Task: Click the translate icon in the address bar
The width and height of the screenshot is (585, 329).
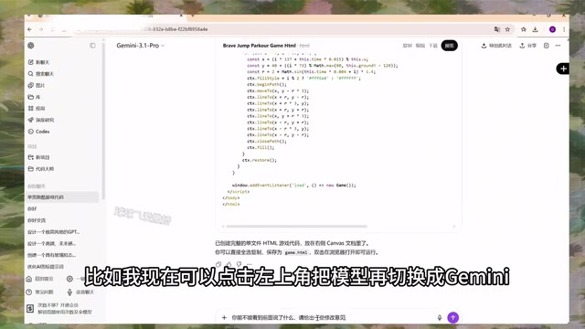Action: click(x=497, y=29)
